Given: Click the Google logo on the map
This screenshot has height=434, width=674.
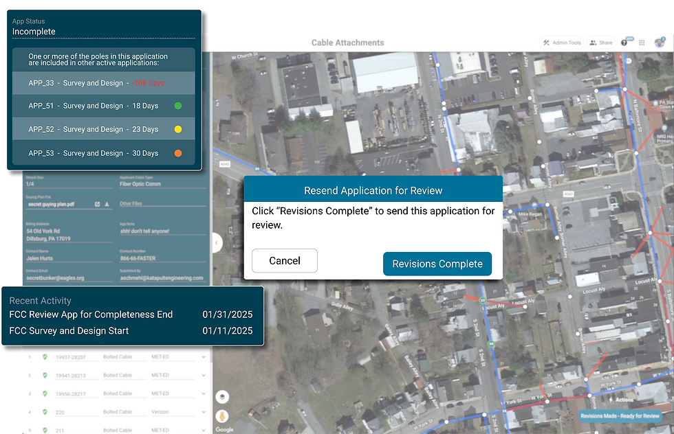Looking at the screenshot, I should (224, 429).
